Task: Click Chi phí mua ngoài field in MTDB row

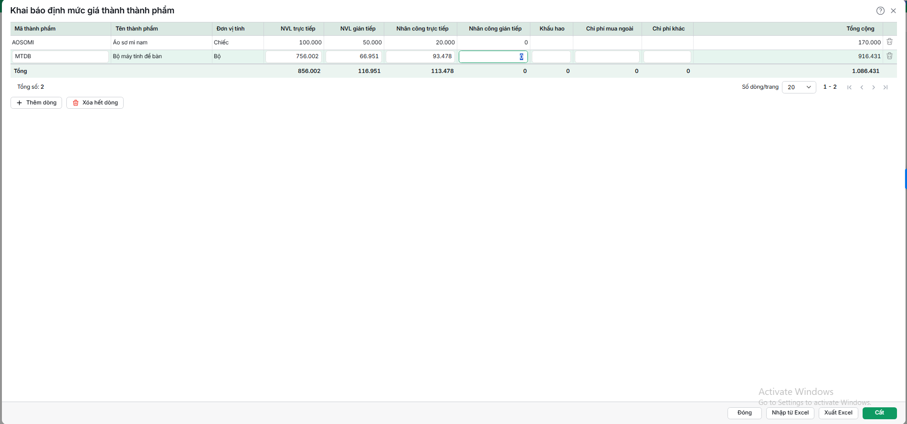Action: [607, 56]
